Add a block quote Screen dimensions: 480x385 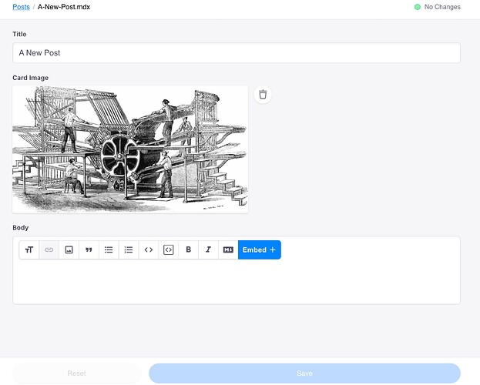click(x=89, y=249)
